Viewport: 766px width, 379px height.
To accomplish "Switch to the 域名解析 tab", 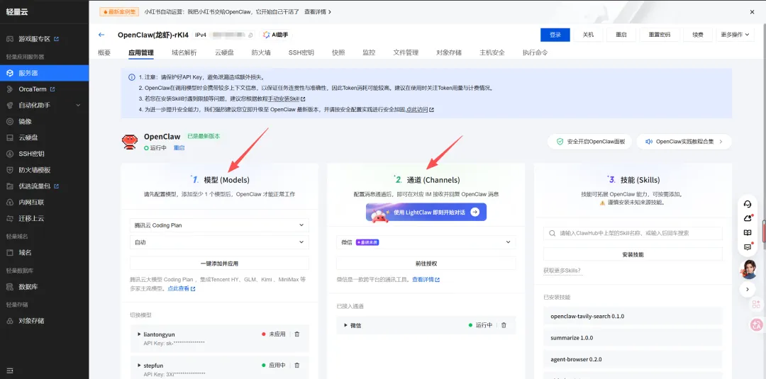I will coord(184,52).
